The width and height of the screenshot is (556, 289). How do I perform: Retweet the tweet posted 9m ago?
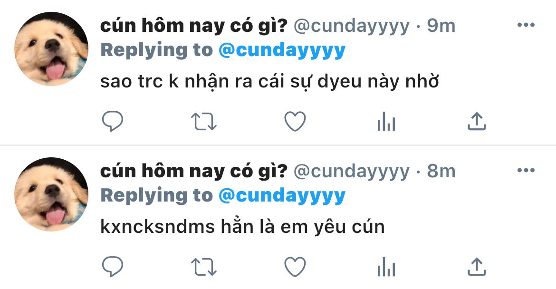coord(203,122)
